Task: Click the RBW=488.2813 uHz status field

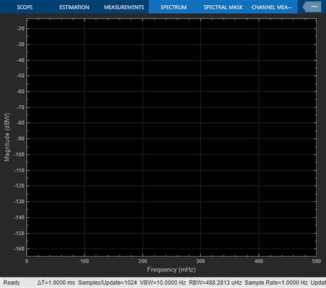Action: click(215, 283)
